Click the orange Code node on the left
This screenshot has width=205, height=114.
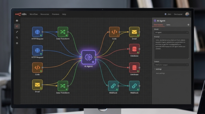coord(37,68)
